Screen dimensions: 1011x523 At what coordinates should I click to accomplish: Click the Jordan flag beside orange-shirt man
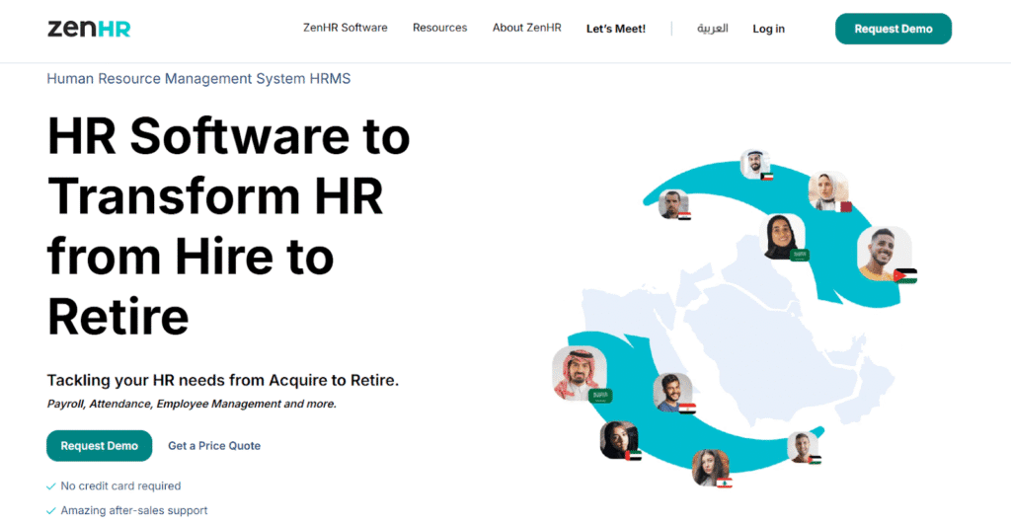[905, 275]
